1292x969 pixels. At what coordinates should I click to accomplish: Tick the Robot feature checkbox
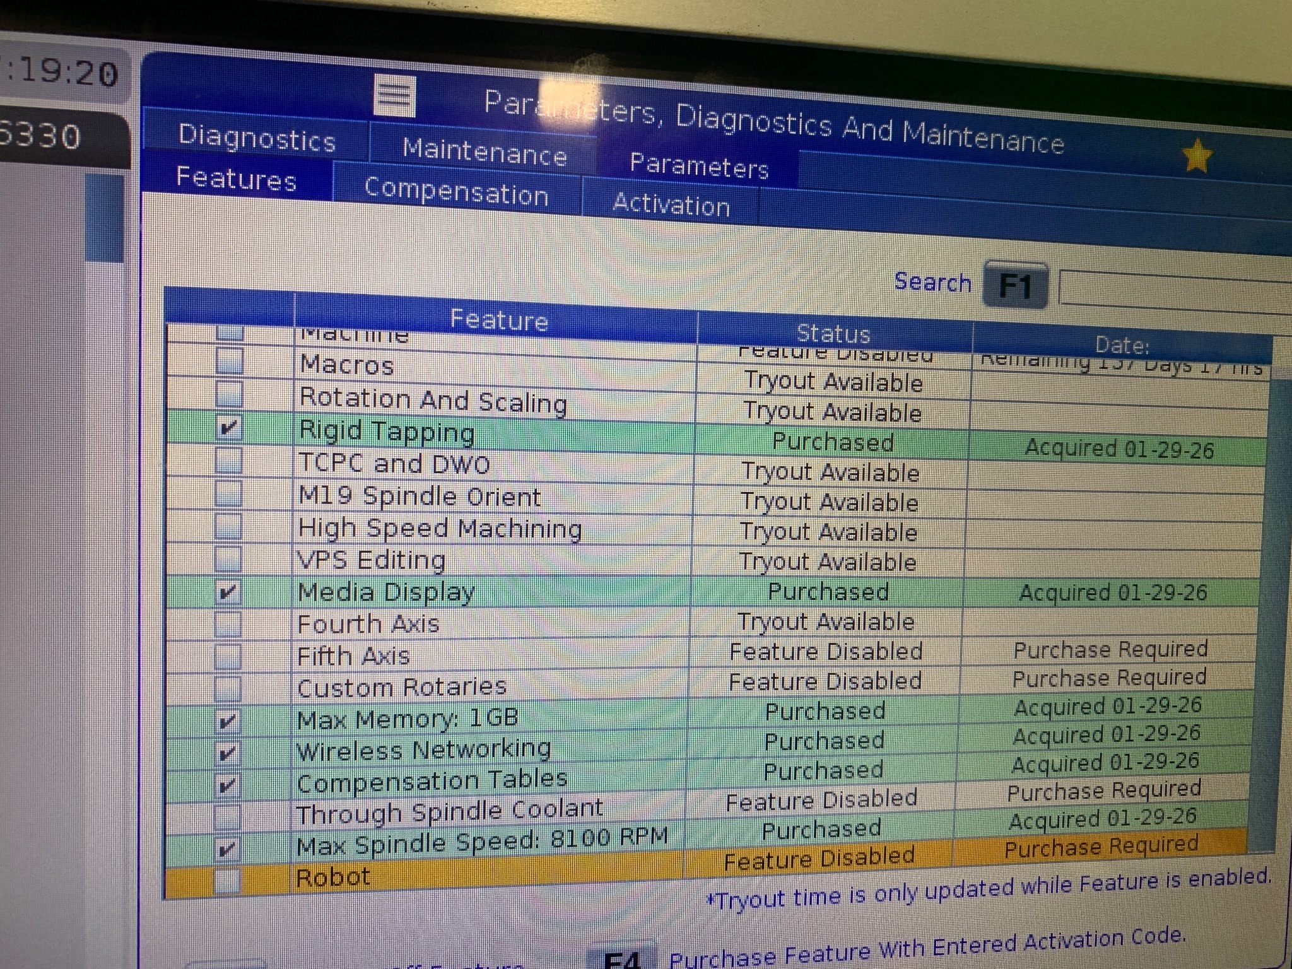tap(227, 879)
